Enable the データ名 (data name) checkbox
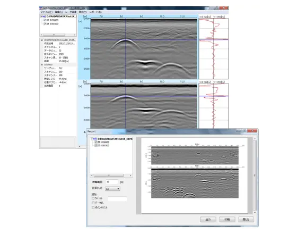297x234 pixels. coord(93,203)
